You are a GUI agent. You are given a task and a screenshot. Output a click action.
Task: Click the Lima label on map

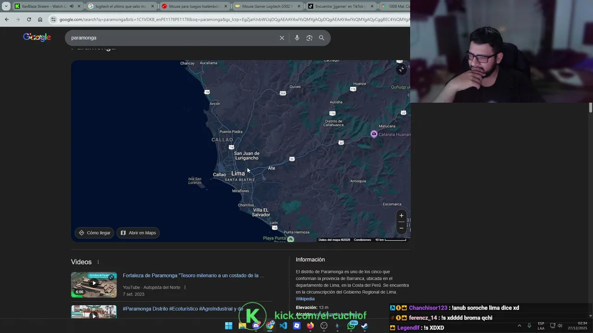(238, 173)
